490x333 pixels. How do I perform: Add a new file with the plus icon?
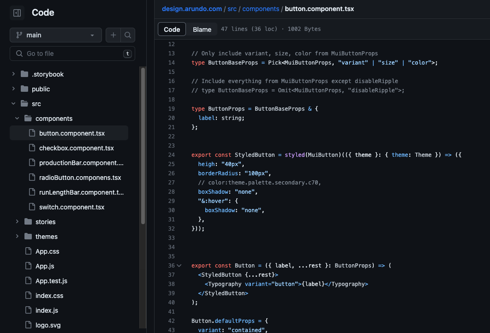[113, 35]
